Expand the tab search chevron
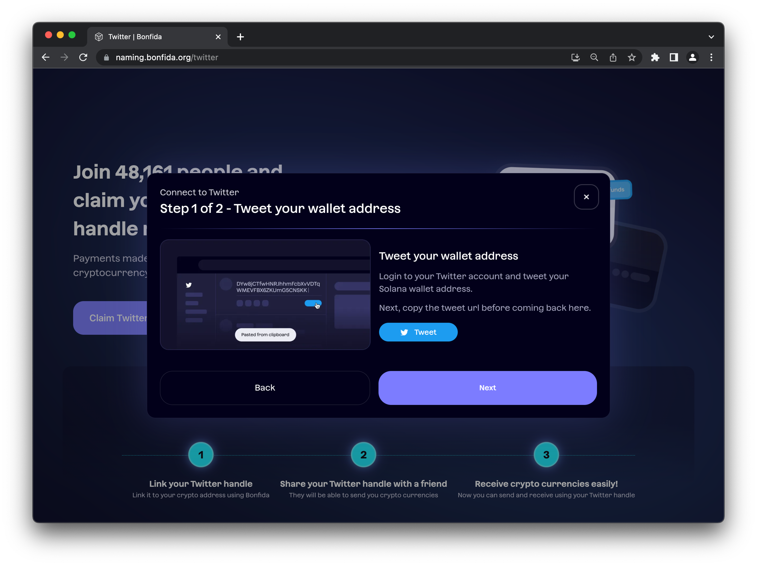Image resolution: width=757 pixels, height=566 pixels. [x=711, y=36]
